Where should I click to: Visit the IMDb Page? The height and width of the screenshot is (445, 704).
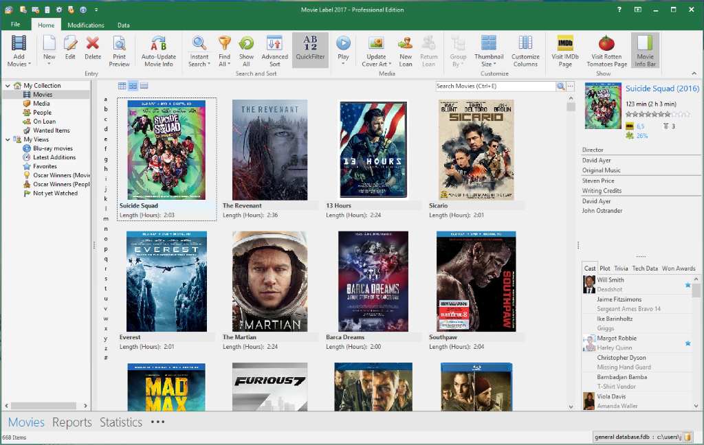tap(565, 51)
